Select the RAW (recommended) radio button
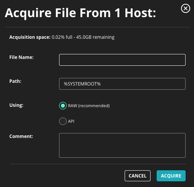 click(x=63, y=106)
